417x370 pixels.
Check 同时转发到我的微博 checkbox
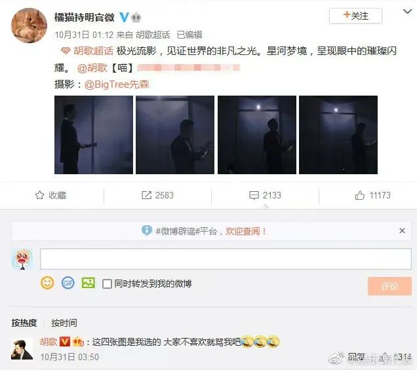(x=107, y=284)
